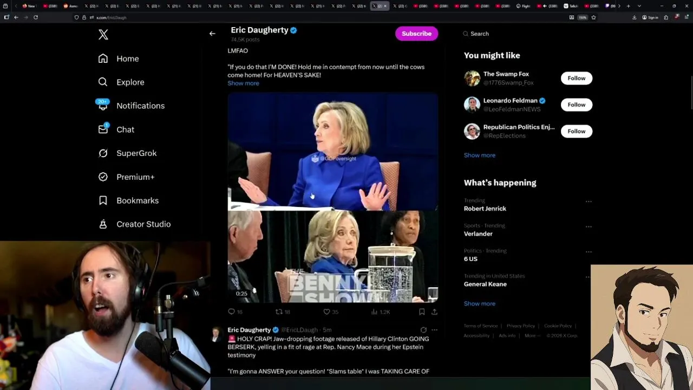Click the x.com address bar
This screenshot has height=390, width=693.
pos(325,17)
